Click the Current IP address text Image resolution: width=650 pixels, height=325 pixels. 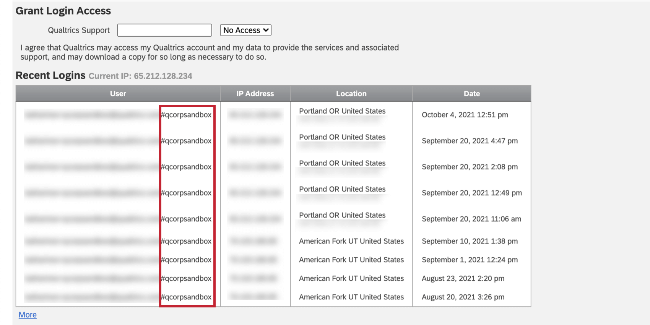[x=140, y=76]
